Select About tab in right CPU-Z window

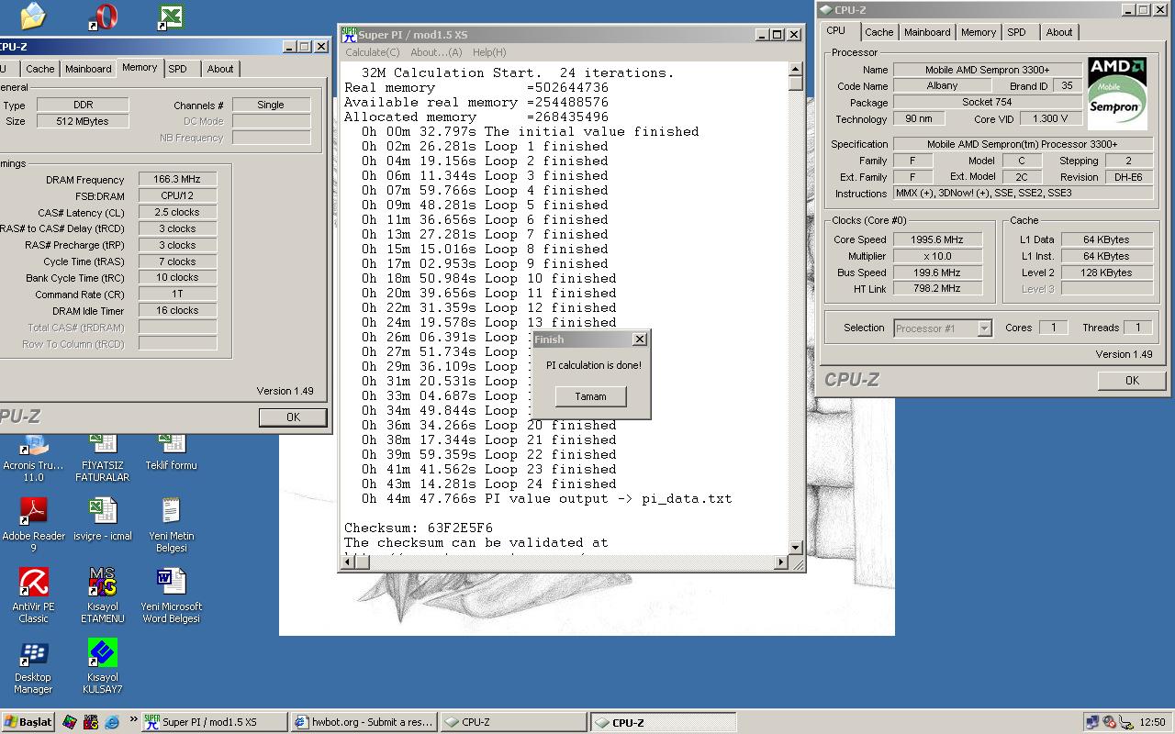pyautogui.click(x=1059, y=32)
